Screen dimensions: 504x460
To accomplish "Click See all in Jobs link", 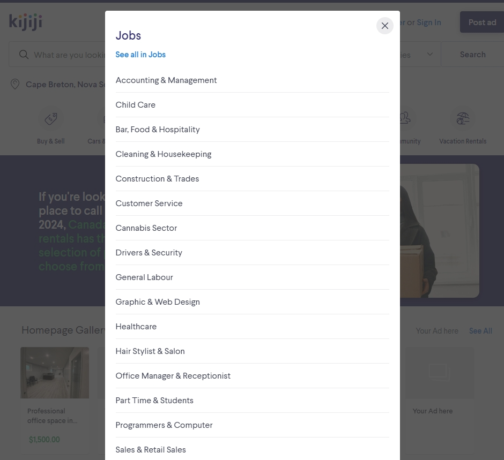I will [140, 55].
